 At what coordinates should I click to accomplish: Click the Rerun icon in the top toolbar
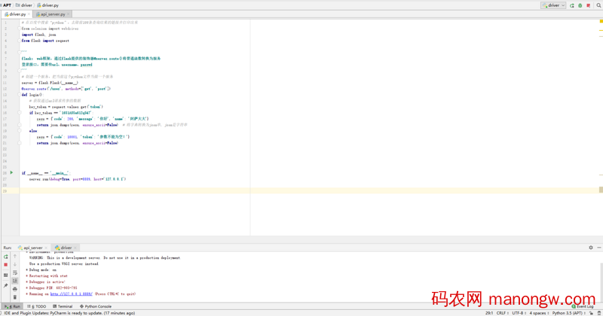(x=572, y=5)
